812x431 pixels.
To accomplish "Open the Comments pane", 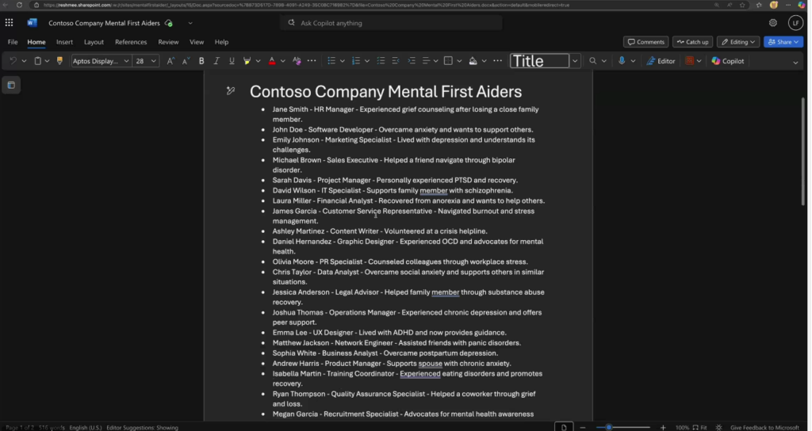I will pyautogui.click(x=645, y=42).
